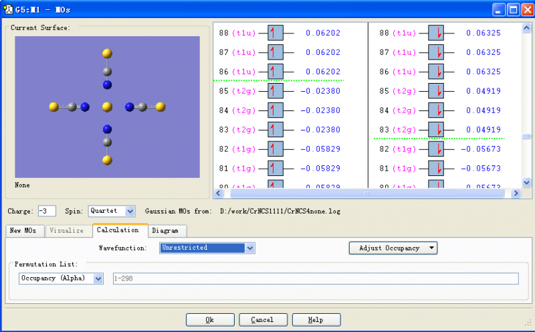The width and height of the screenshot is (535, 332).
Task: Select the rightmost yellow atom in viewer
Action: point(160,107)
